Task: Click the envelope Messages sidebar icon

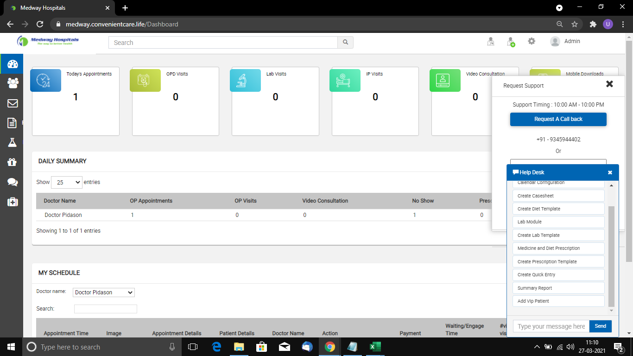Action: pos(13,103)
